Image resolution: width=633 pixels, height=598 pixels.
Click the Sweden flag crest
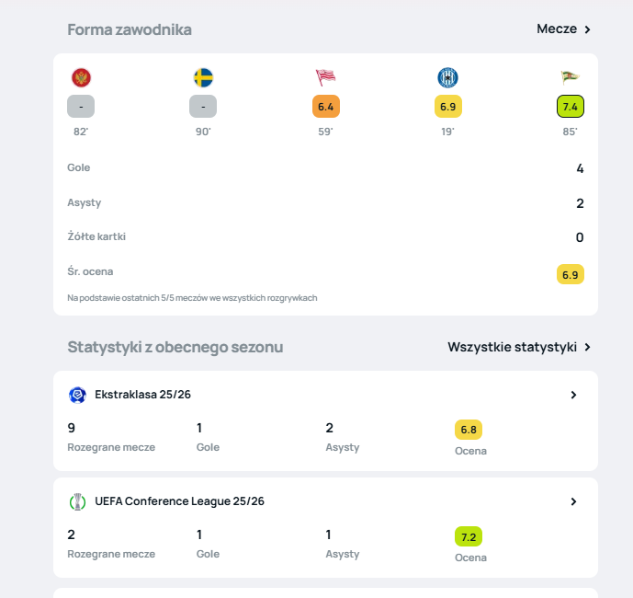tap(203, 78)
